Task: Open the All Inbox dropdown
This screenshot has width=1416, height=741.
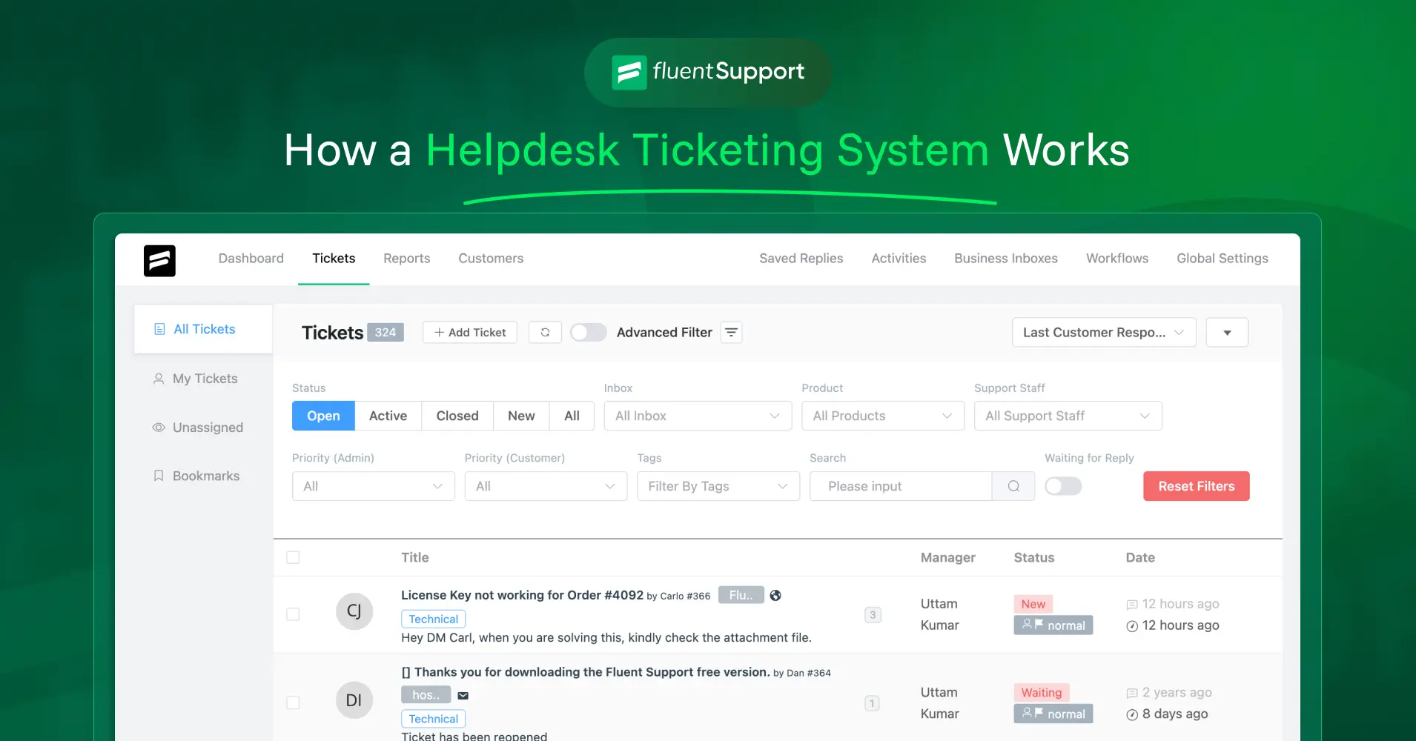Action: click(x=697, y=416)
